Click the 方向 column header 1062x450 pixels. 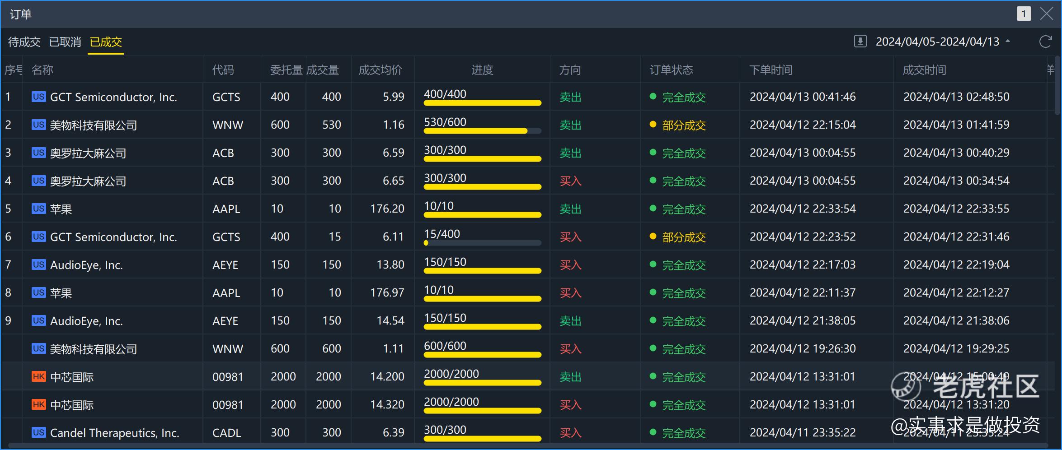pos(570,70)
